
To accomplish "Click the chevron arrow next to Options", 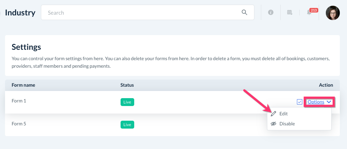I will [329, 102].
